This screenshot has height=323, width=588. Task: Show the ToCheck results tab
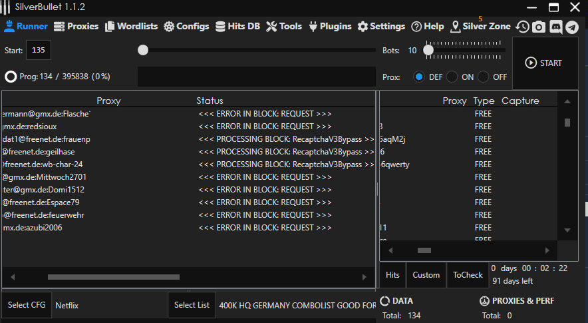click(468, 275)
